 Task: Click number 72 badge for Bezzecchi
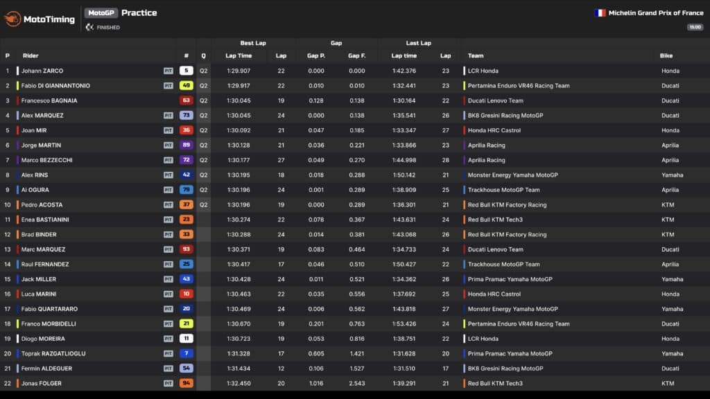pyautogui.click(x=186, y=160)
